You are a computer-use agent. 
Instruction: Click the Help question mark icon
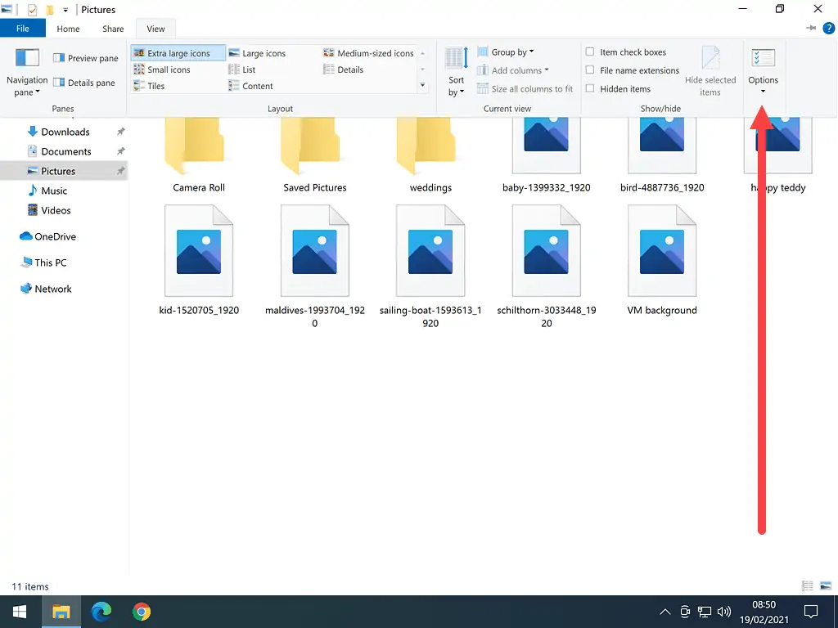[828, 29]
